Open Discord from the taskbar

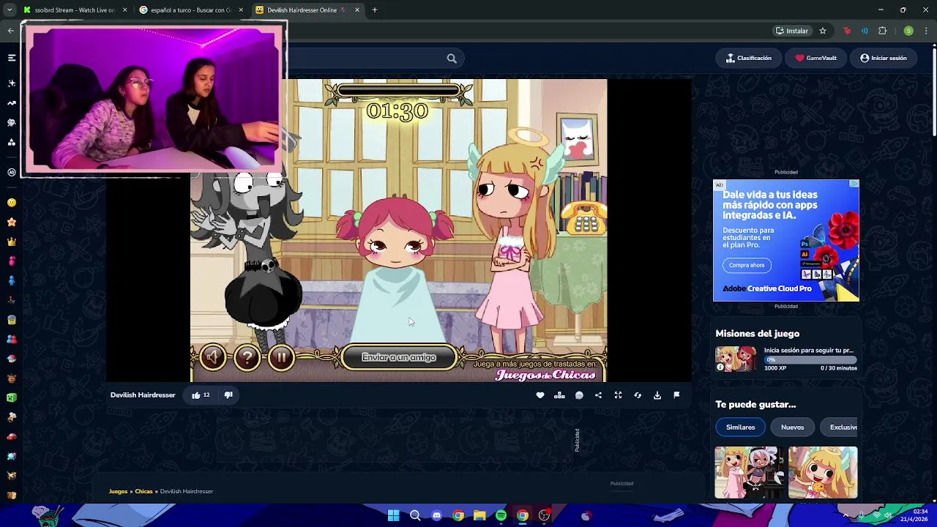click(436, 515)
